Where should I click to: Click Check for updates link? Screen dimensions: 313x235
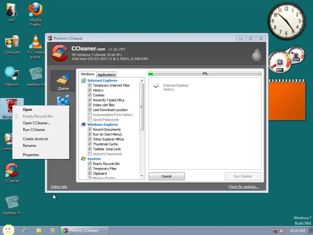click(244, 187)
